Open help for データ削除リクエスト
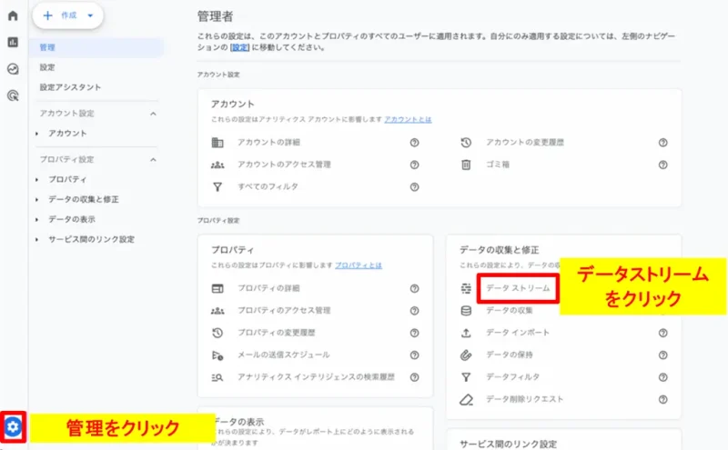 tap(663, 399)
